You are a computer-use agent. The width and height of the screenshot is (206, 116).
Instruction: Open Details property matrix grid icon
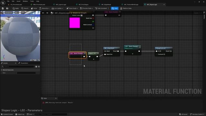click(36, 67)
